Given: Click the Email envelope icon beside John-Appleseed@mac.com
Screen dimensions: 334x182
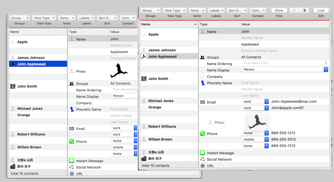Looking at the screenshot, I should 202,102.
